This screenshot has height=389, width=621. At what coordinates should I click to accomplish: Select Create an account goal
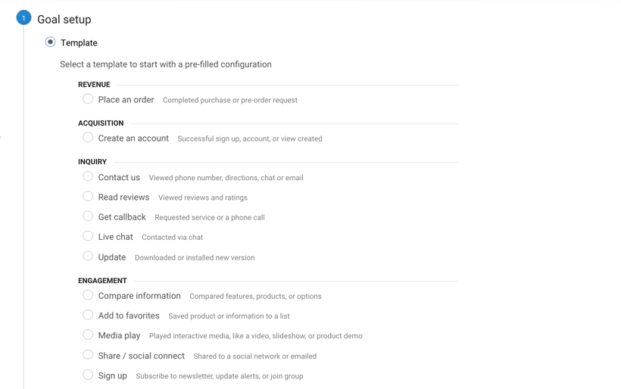coord(88,137)
